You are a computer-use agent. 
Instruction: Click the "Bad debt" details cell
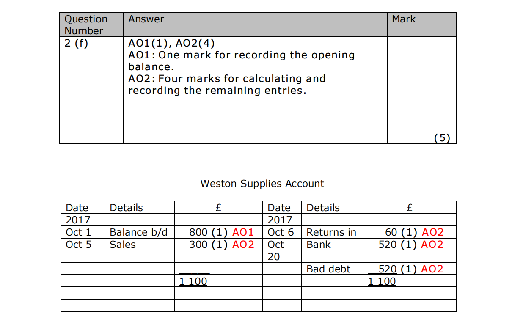click(x=328, y=269)
